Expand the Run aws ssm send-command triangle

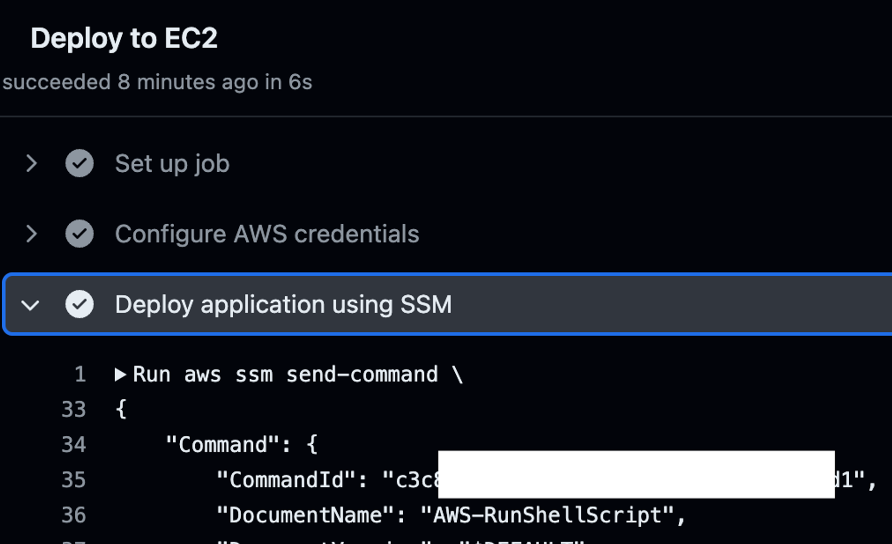click(120, 375)
